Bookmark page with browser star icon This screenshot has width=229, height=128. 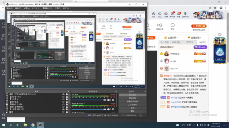(x=215, y=8)
